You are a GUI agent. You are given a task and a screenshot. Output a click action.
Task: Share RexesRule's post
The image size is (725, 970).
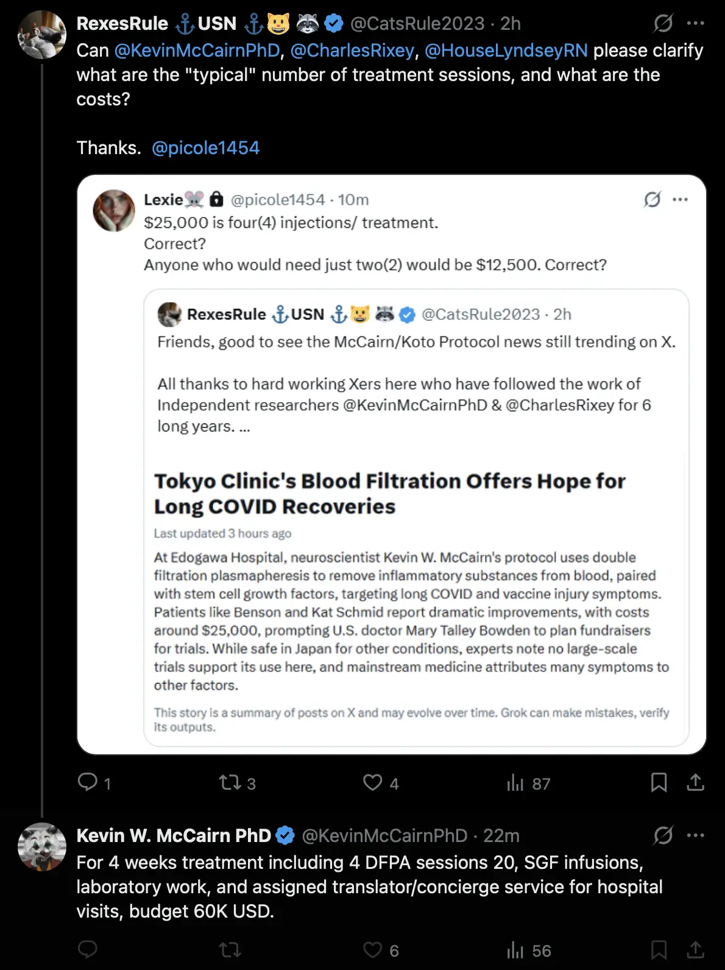coord(695,782)
